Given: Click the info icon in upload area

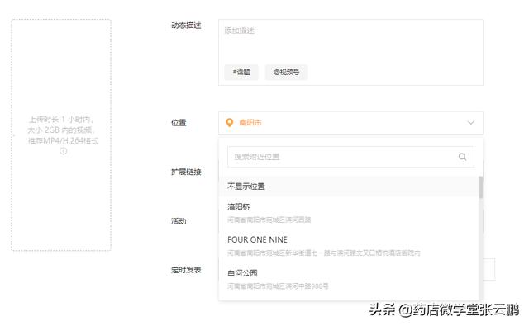Looking at the screenshot, I should [x=63, y=151].
